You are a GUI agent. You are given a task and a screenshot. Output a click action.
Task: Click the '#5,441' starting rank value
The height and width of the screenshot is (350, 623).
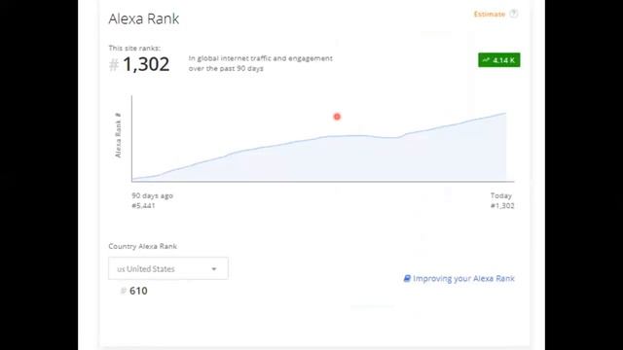tap(143, 205)
